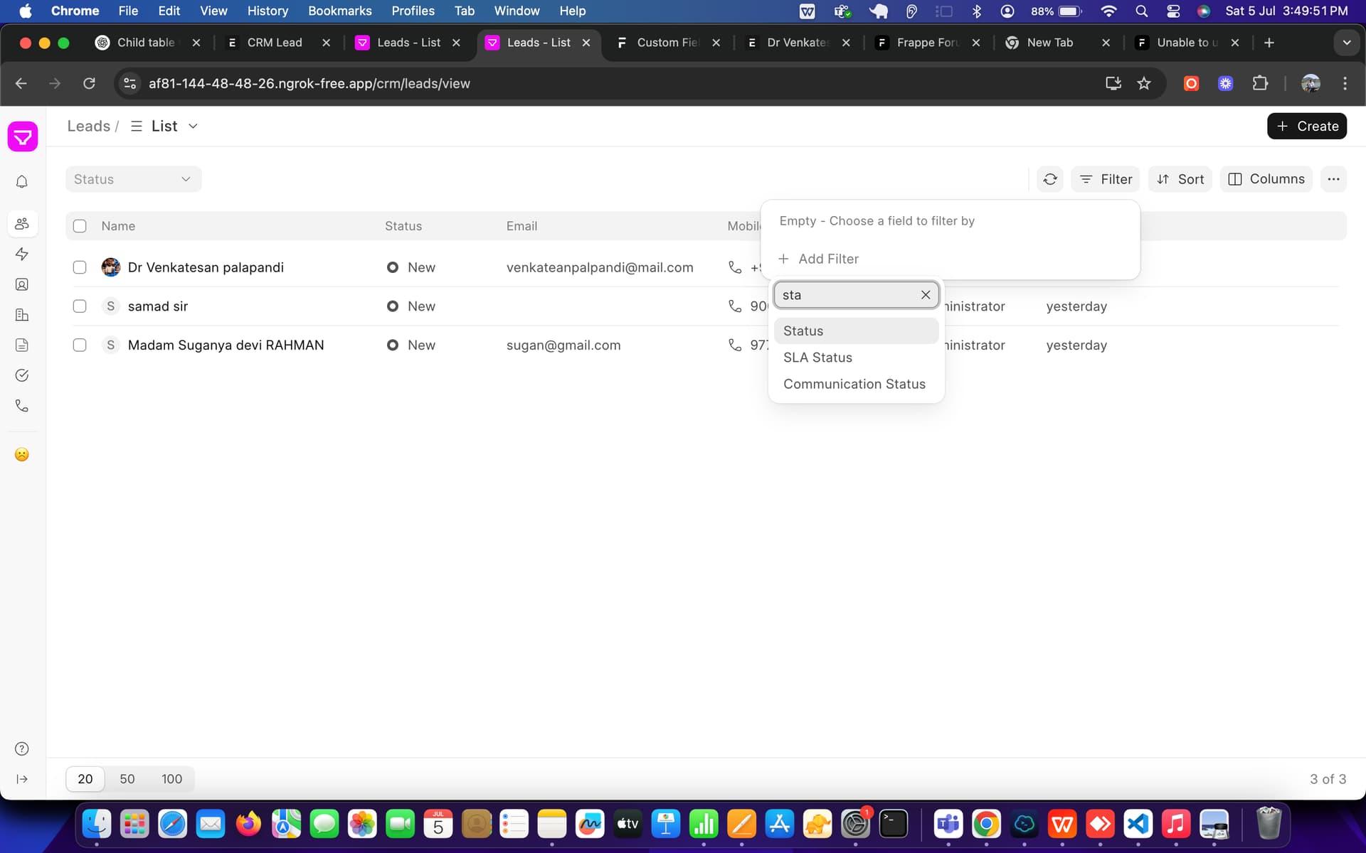This screenshot has width=1366, height=853.
Task: Open Contacts icon in sidebar
Action: tap(22, 284)
